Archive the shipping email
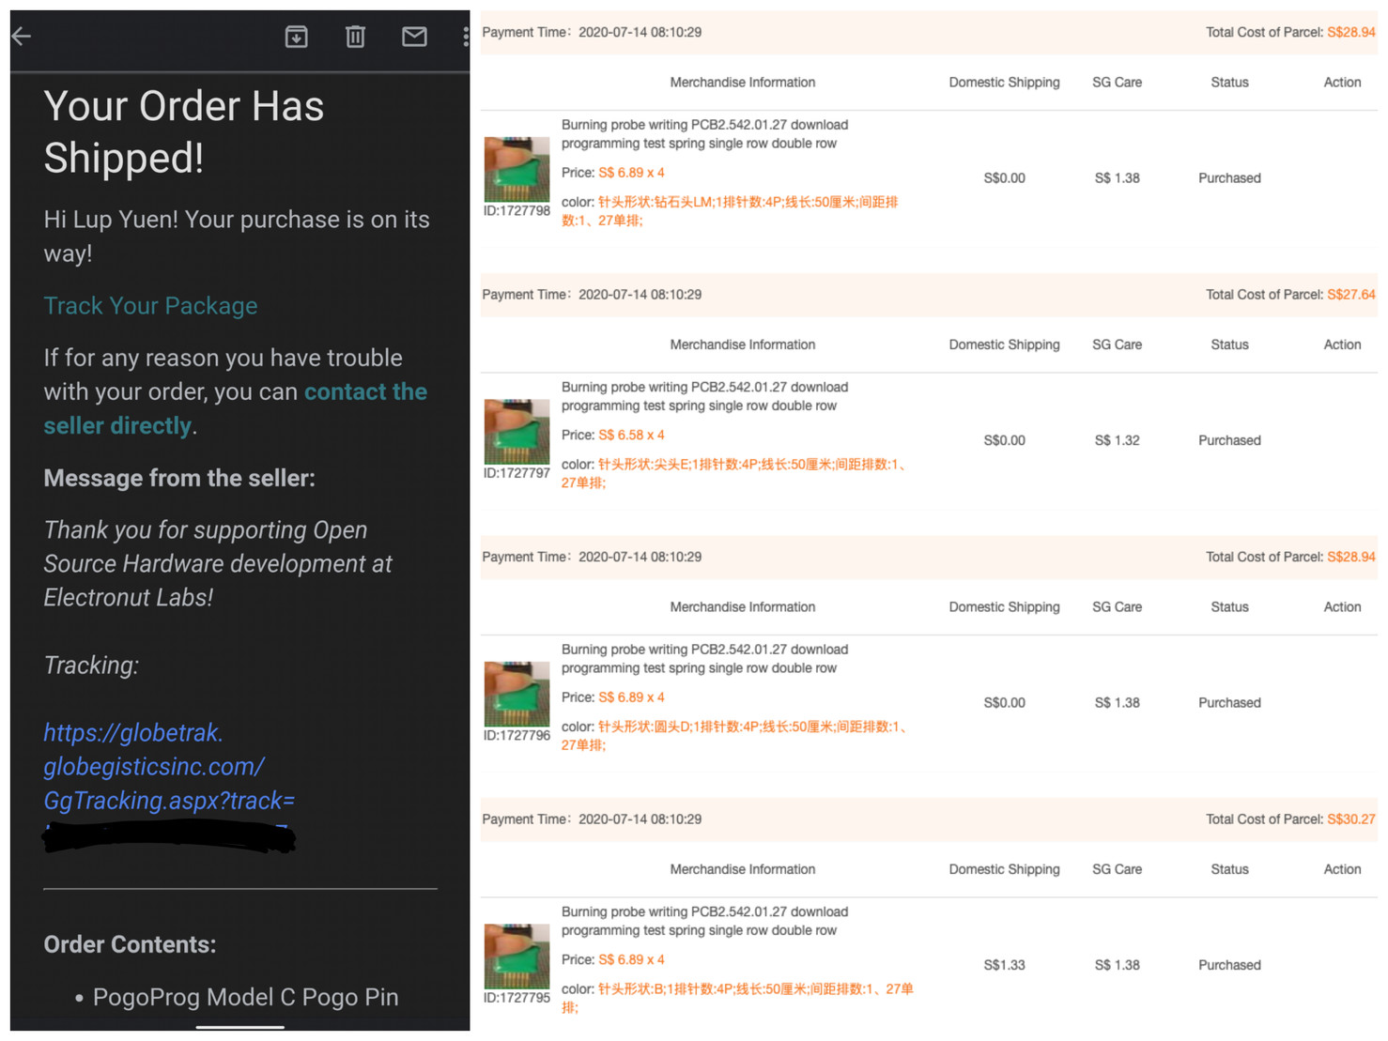 (x=296, y=37)
